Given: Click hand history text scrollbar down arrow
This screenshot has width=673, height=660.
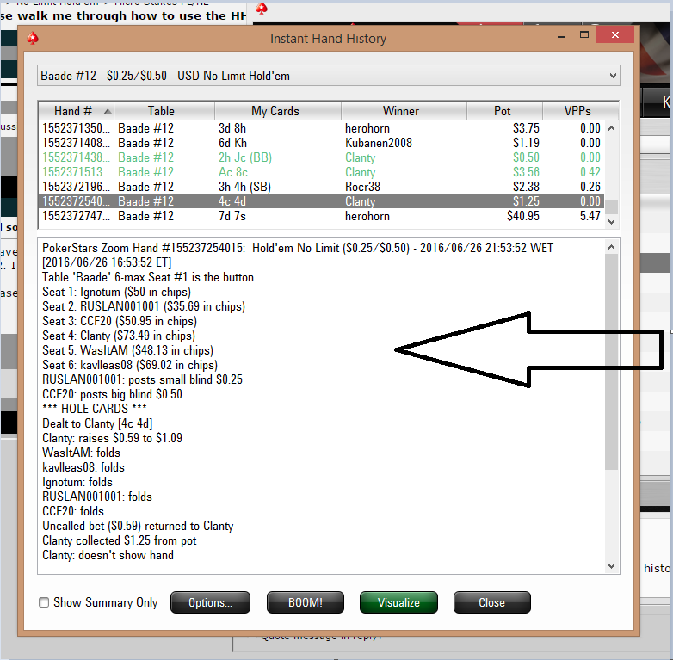Looking at the screenshot, I should pos(612,566).
